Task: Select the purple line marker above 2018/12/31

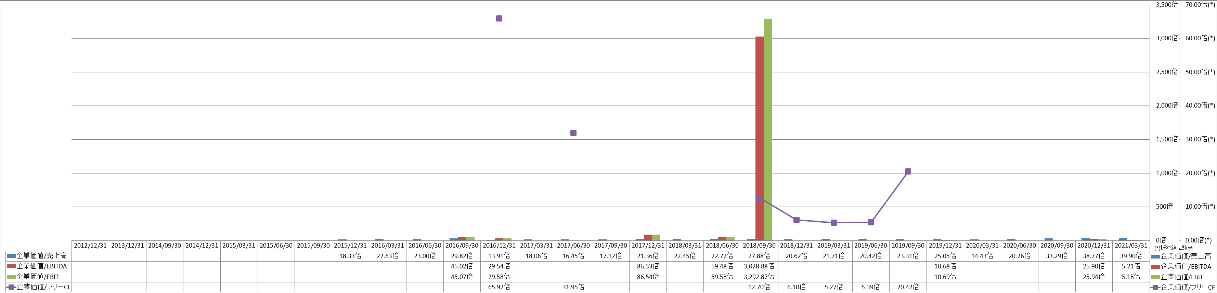Action: point(796,220)
